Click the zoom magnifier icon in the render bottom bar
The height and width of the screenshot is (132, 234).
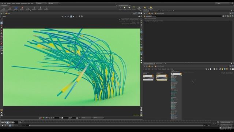click(x=49, y=118)
